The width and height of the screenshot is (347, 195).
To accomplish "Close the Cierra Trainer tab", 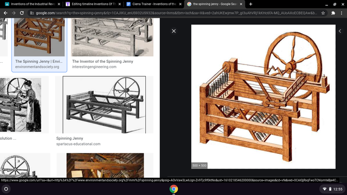I will (180, 4).
